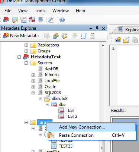Select the Targets folder
The image size is (139, 152).
click(x=45, y=122)
